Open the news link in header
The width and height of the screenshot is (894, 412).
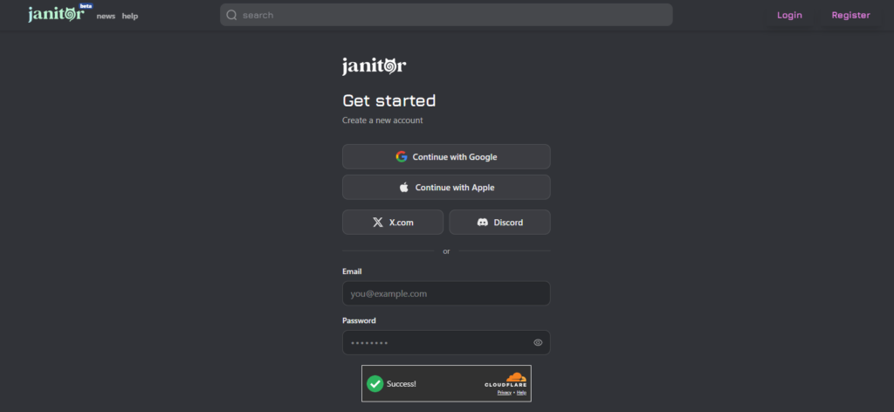pyautogui.click(x=106, y=16)
